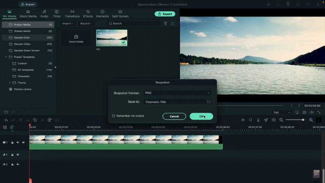Open the Snapshot Format PNG dropdown

pyautogui.click(x=177, y=93)
